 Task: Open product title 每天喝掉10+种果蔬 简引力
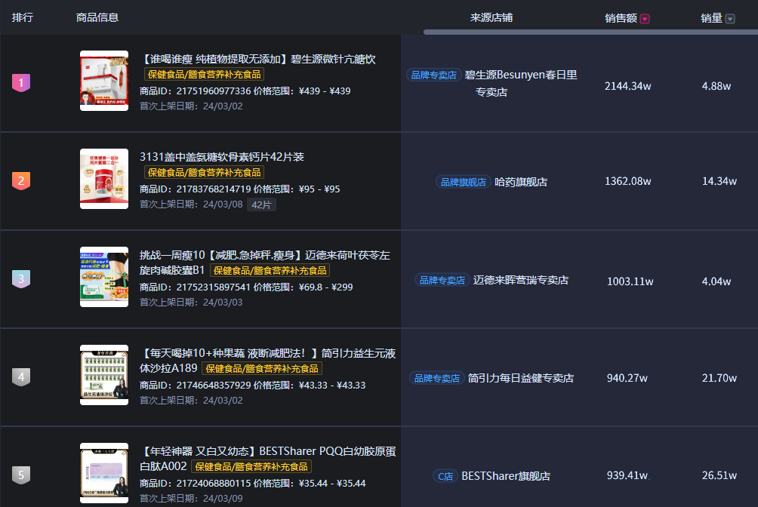pos(268,361)
